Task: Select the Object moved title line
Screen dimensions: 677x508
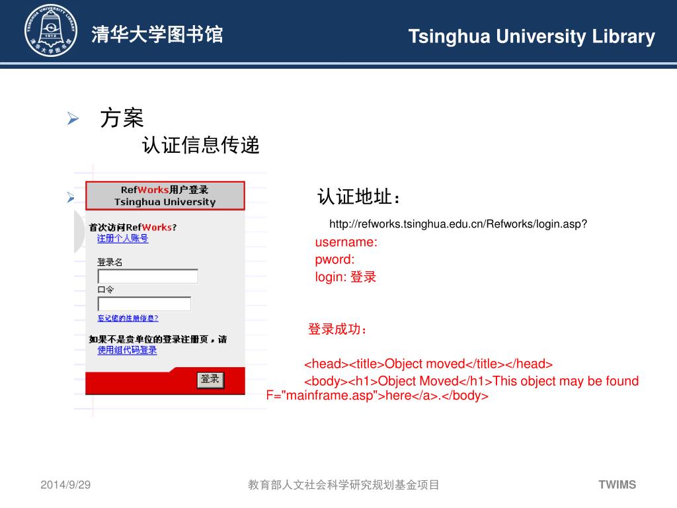Action: tap(428, 364)
